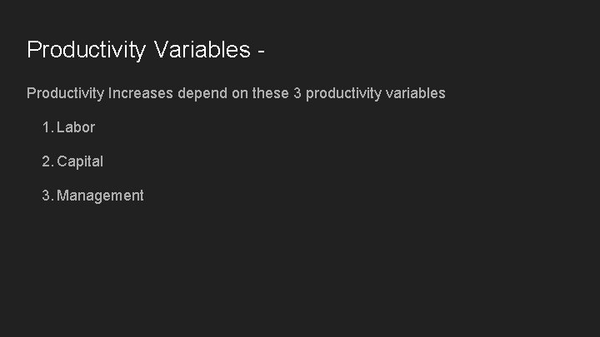Select the Labor list item

76,127
